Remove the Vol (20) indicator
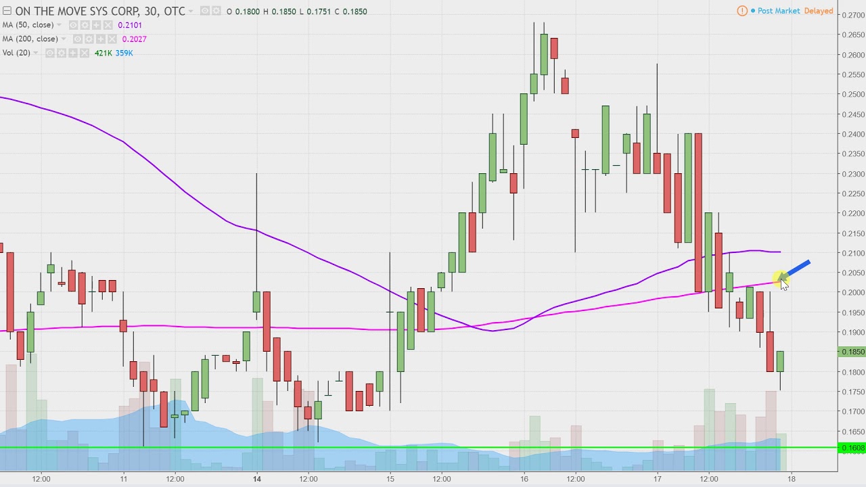This screenshot has width=866, height=487. [x=85, y=53]
